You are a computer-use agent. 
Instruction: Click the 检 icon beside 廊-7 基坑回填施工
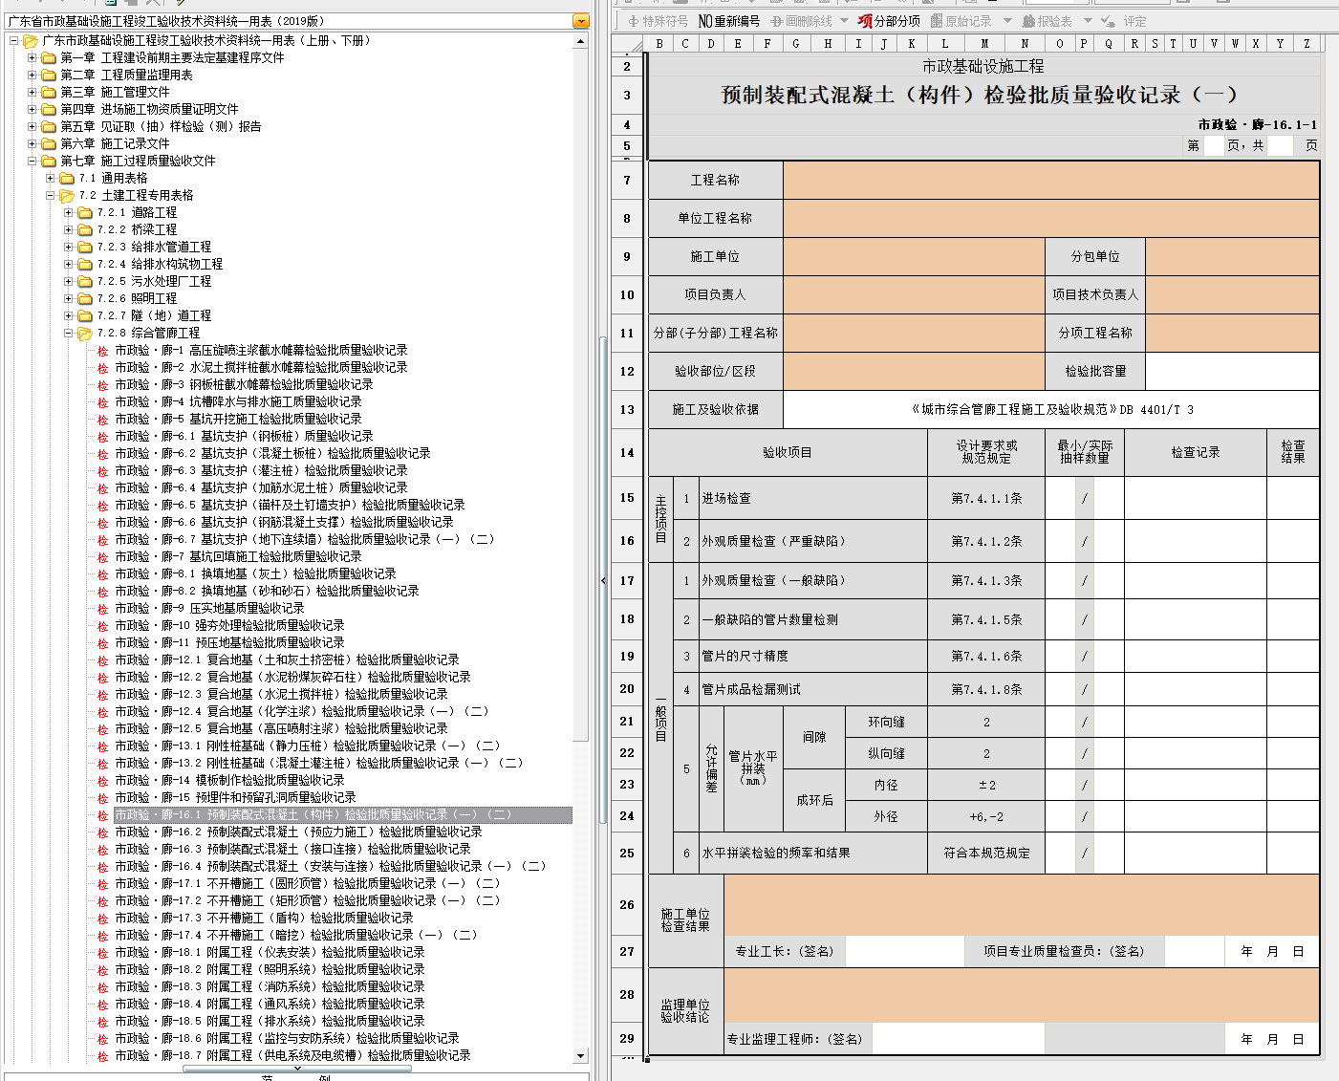coord(103,557)
